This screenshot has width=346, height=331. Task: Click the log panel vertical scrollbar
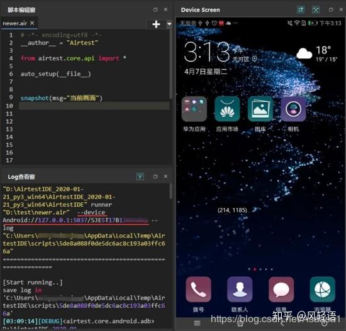[170, 192]
